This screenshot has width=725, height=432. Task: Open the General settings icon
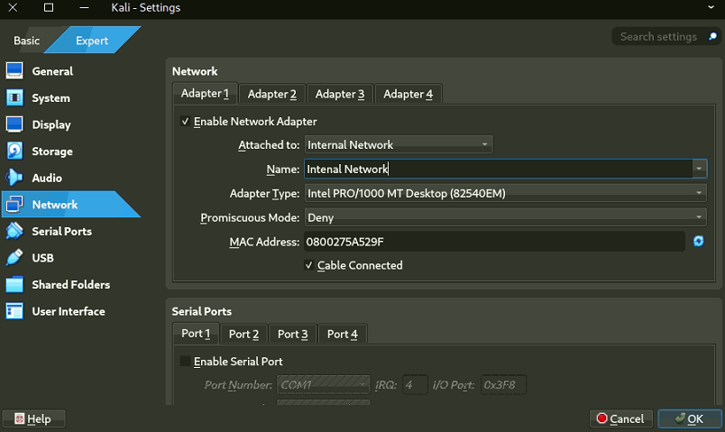coord(14,71)
